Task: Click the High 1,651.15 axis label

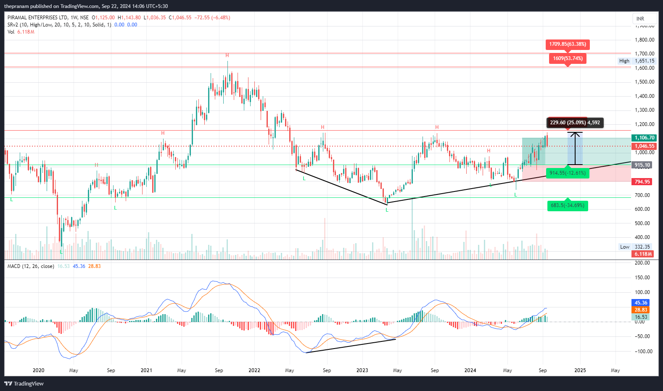Action: click(637, 61)
